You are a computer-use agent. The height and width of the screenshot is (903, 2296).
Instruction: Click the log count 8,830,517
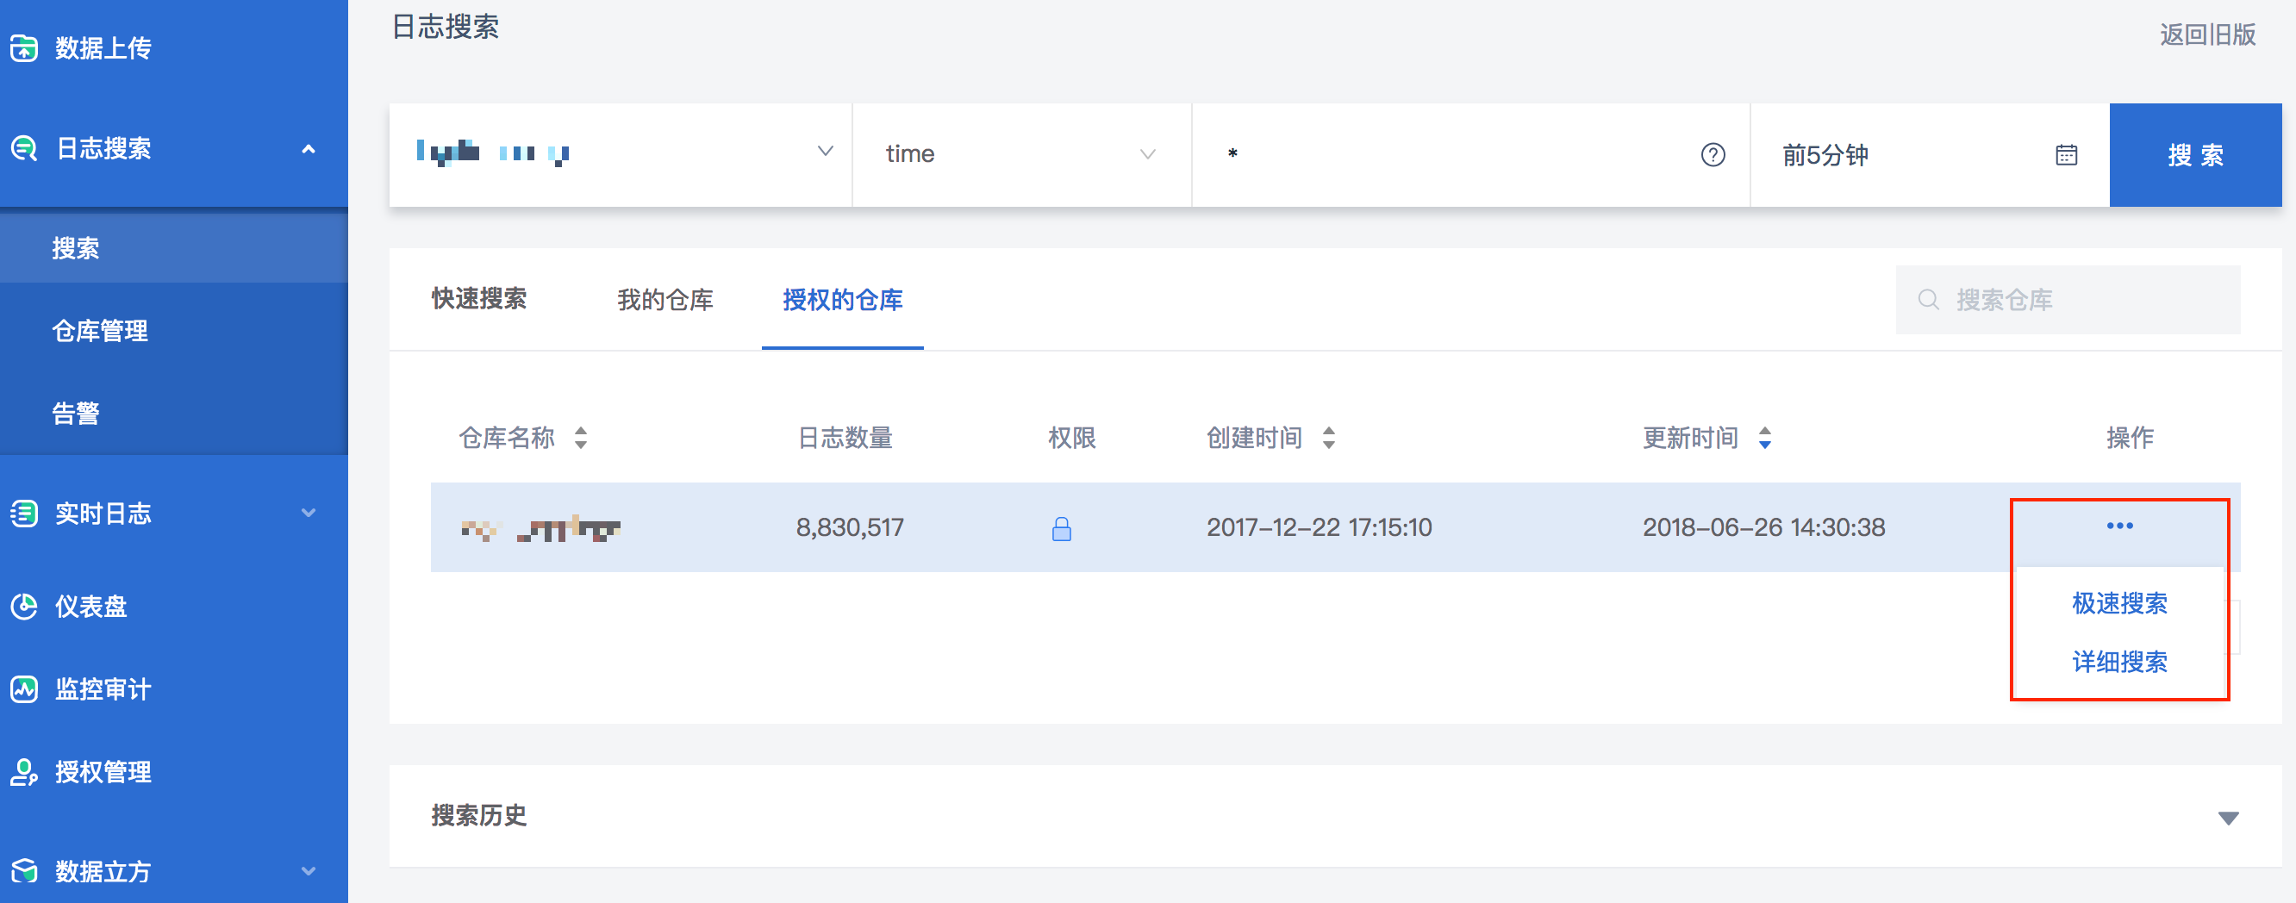tap(850, 527)
